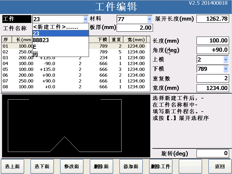Click the 角度 field showing +90.0
The height and width of the screenshot is (174, 232).
(213, 50)
